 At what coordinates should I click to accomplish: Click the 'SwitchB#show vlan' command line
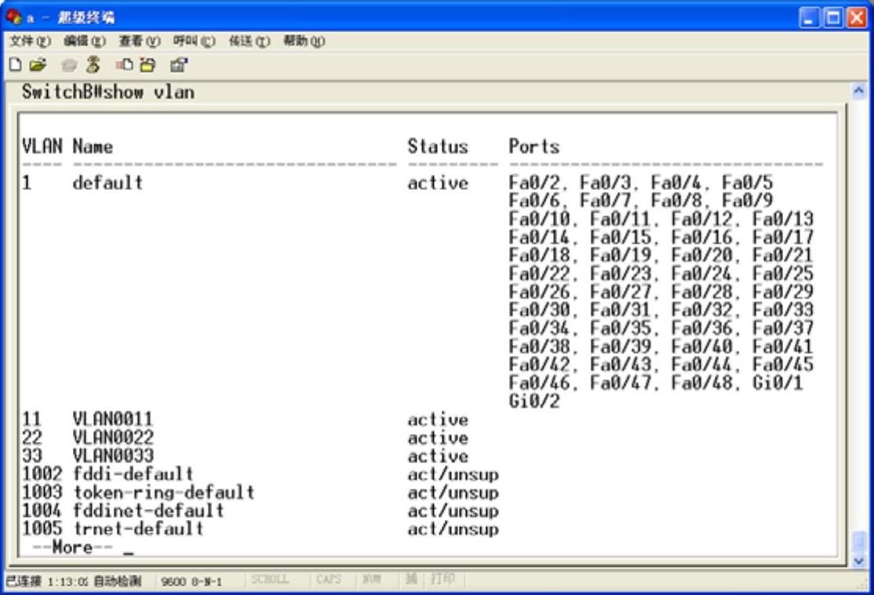108,91
